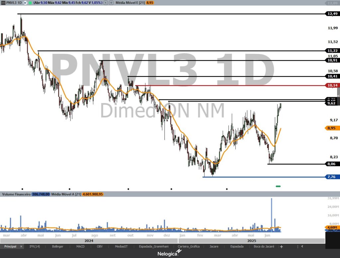Click the abr price summary Abr 9,50
Viewport: 340px width, 258px height.
(41, 3)
